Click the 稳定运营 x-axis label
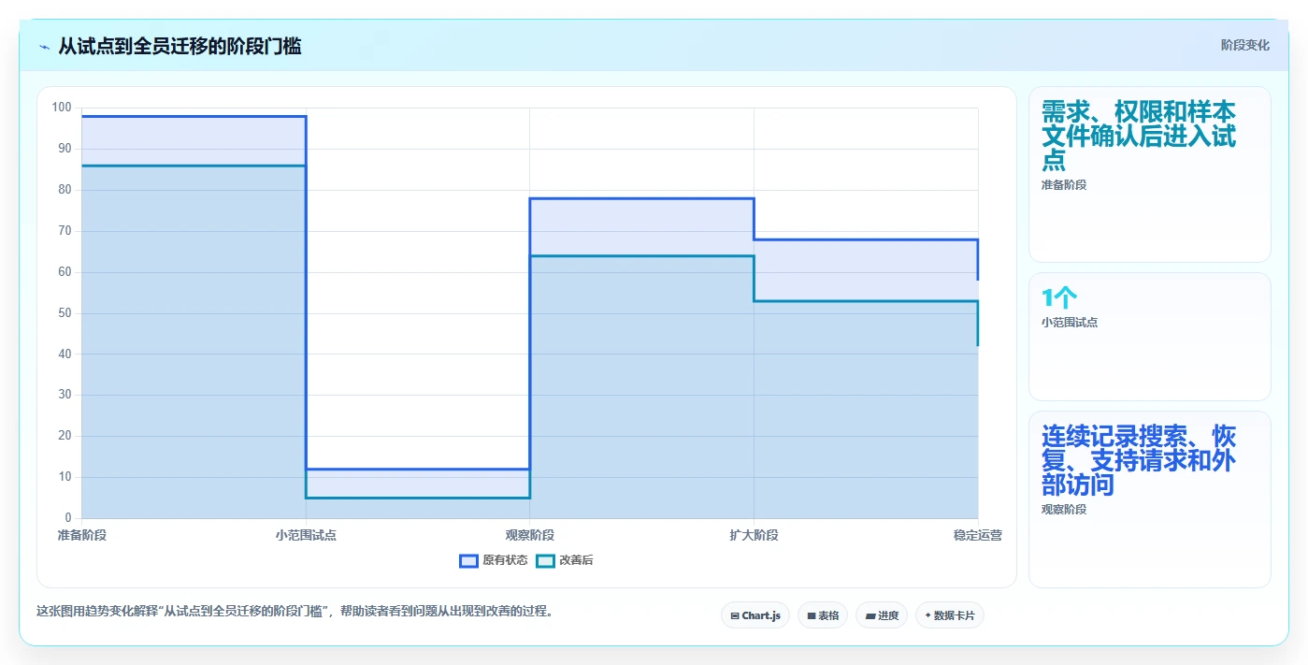The image size is (1308, 665). tap(978, 535)
